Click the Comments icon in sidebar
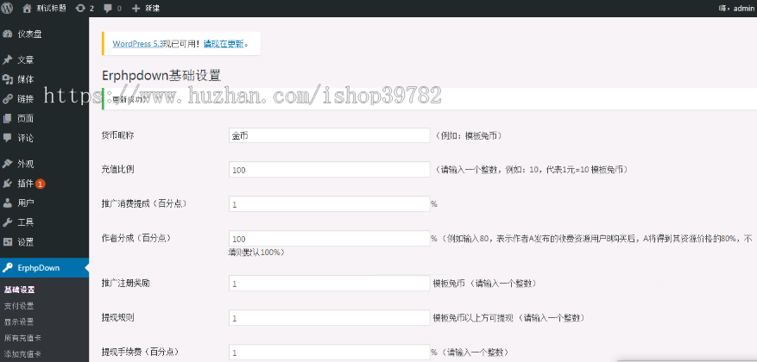The width and height of the screenshot is (757, 362). 7,138
